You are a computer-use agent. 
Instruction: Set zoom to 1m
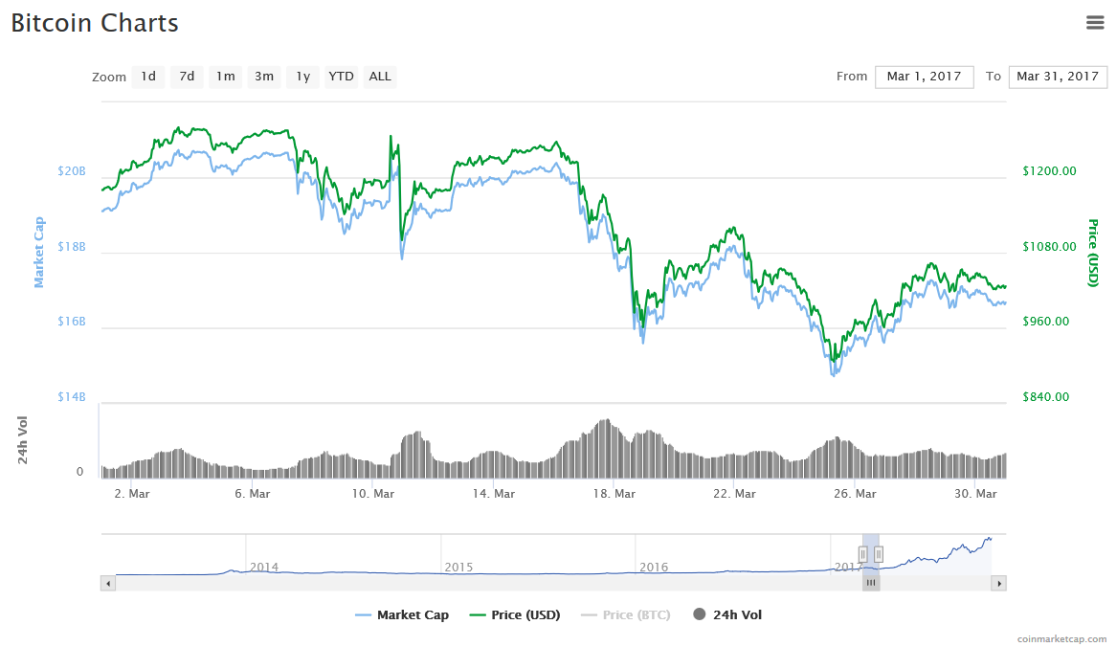tap(226, 77)
